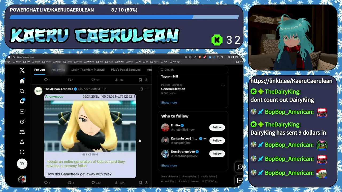Open Communities people icon in sidebar

(x=22, y=132)
